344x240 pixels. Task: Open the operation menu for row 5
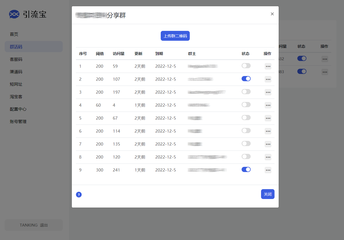(268, 118)
